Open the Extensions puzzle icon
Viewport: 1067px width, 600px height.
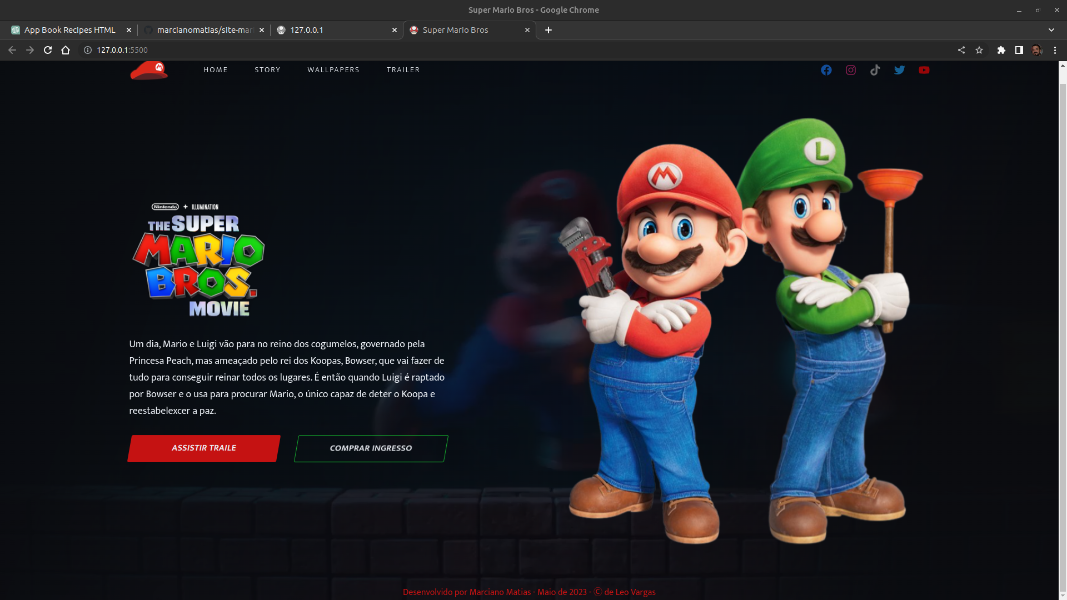tap(1001, 50)
